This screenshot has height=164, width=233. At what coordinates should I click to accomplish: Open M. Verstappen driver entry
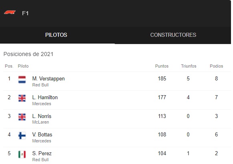(48, 79)
